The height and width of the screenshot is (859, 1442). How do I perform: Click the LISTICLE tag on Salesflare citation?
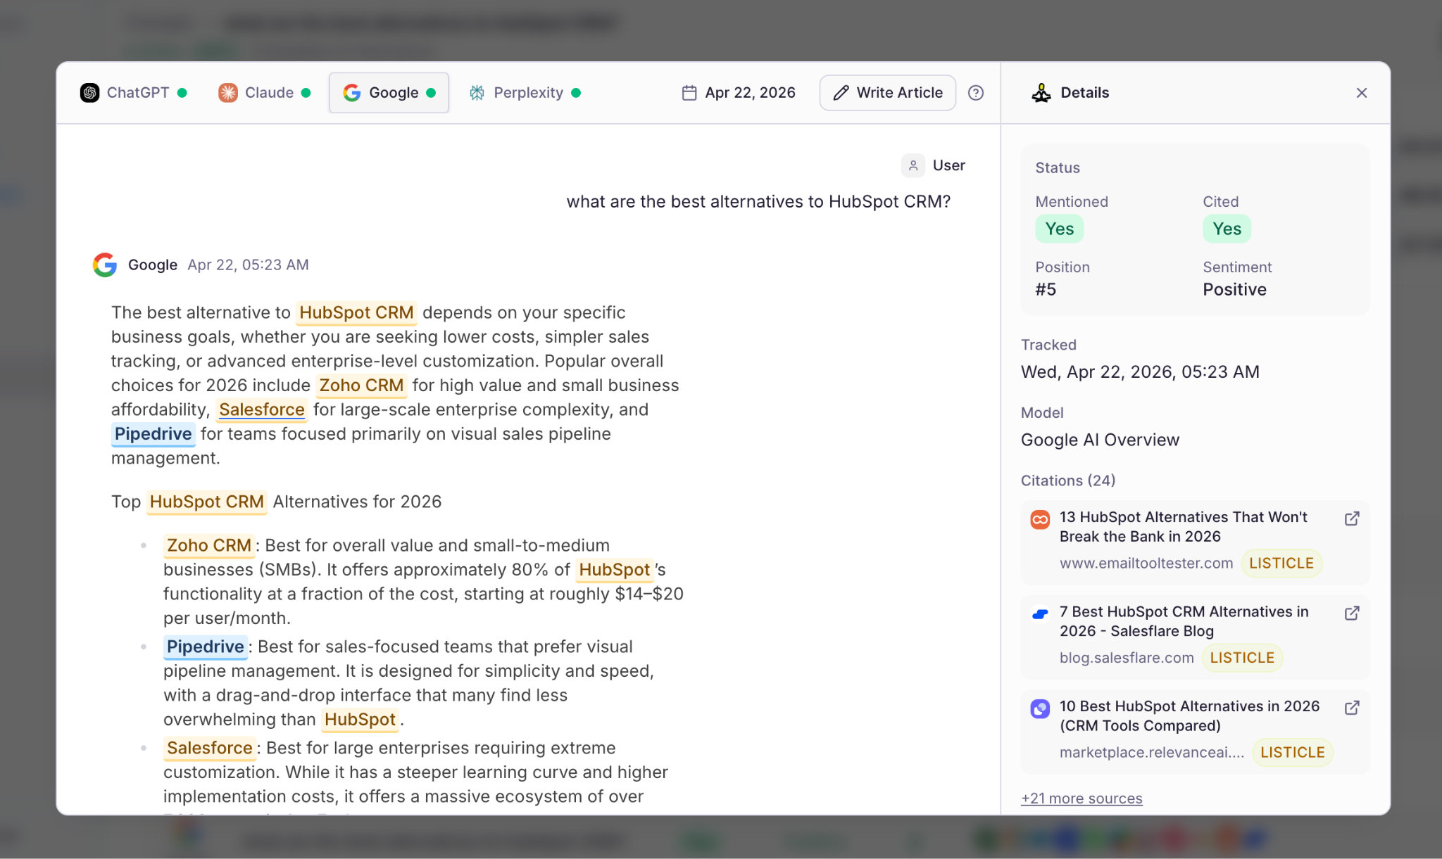tap(1241, 658)
